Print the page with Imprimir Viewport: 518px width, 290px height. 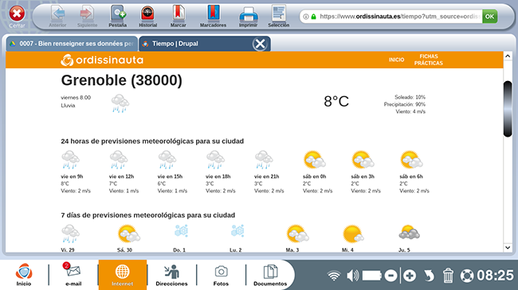[248, 16]
